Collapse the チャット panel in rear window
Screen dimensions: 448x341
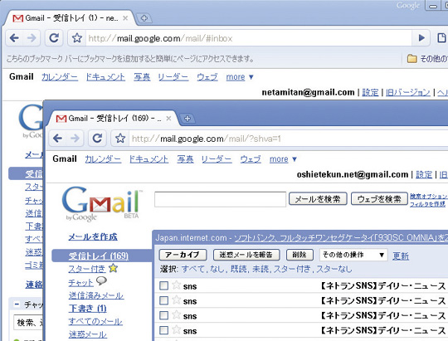[x=17, y=304]
